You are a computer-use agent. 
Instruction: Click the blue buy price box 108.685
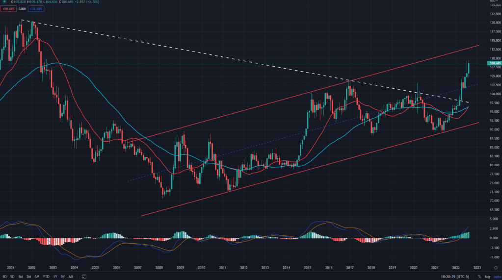pyautogui.click(x=35, y=9)
